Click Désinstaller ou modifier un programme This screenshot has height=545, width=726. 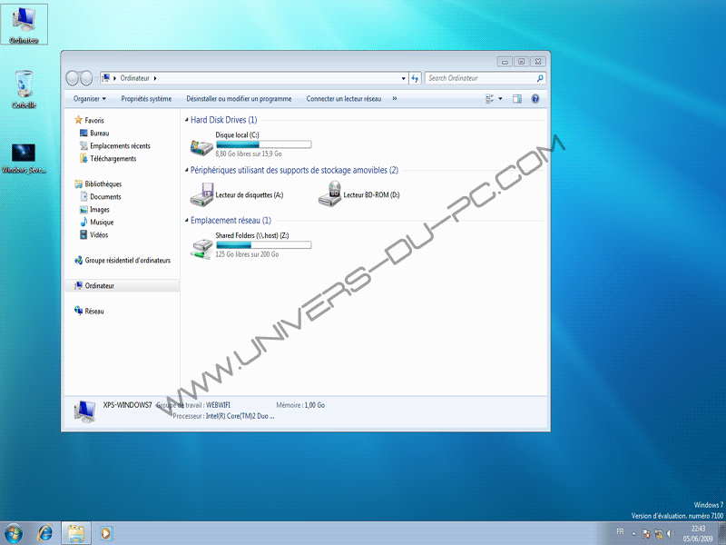click(239, 99)
